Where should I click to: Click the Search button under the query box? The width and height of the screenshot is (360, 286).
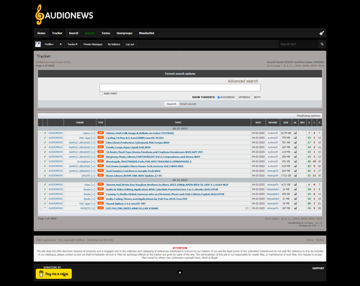pos(171,104)
